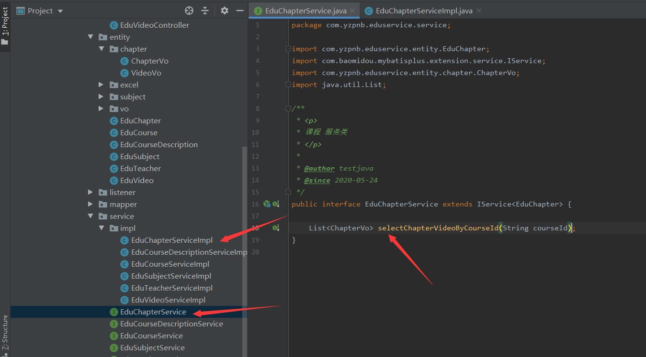646x357 pixels.
Task: Expand the excel folder
Action: pos(101,85)
